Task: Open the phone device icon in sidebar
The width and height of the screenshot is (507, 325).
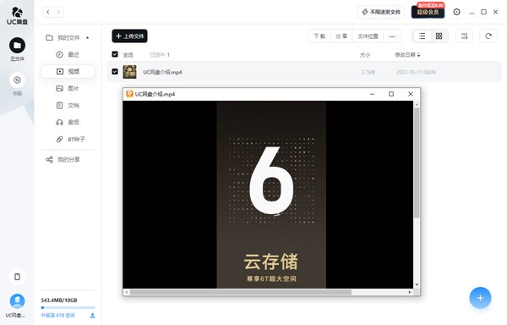Action: [x=17, y=277]
